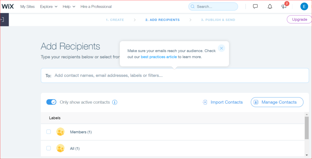
Task: Click the Upgrade button
Action: [299, 19]
